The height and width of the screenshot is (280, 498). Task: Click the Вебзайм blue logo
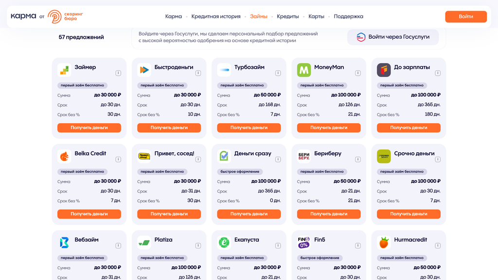pos(64,243)
